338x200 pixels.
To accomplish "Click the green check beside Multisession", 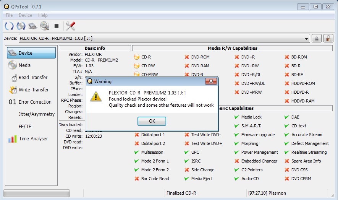I will click(136, 152).
